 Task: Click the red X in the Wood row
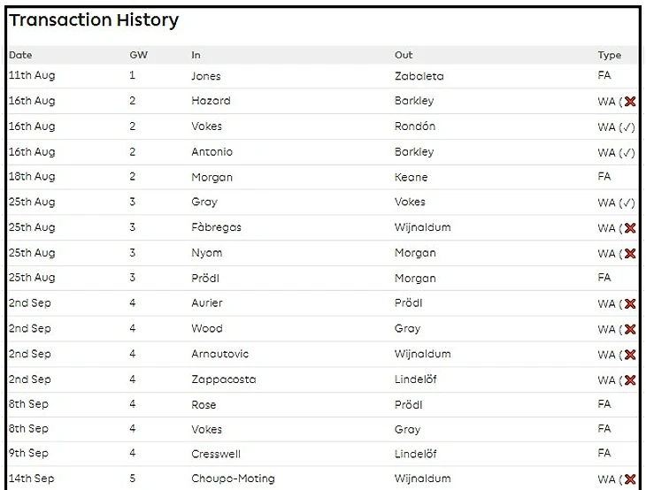[x=630, y=330]
